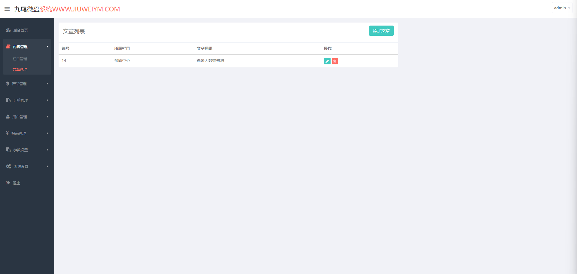Click the yen icon beside 报表管理
This screenshot has width=577, height=274.
coord(7,133)
